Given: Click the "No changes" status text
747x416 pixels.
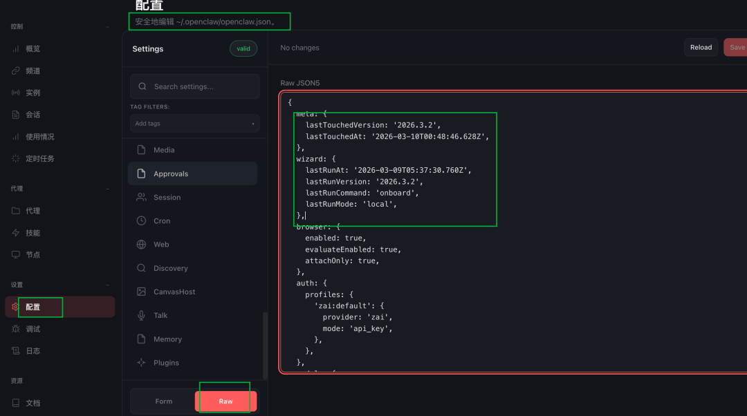Looking at the screenshot, I should [299, 48].
